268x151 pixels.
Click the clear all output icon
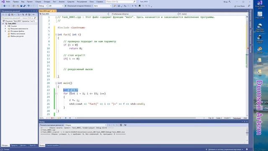coord(121,125)
